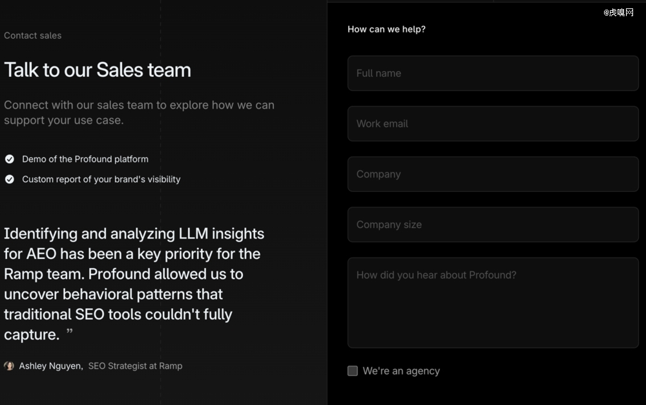The width and height of the screenshot is (646, 405).
Task: Click the Ashley Nguyen name
Action: coord(51,366)
